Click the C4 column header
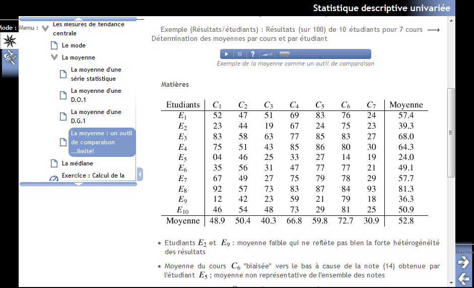474x288 pixels. click(x=294, y=105)
